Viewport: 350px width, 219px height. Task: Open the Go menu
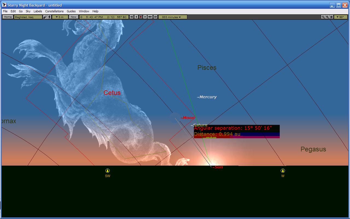point(21,11)
